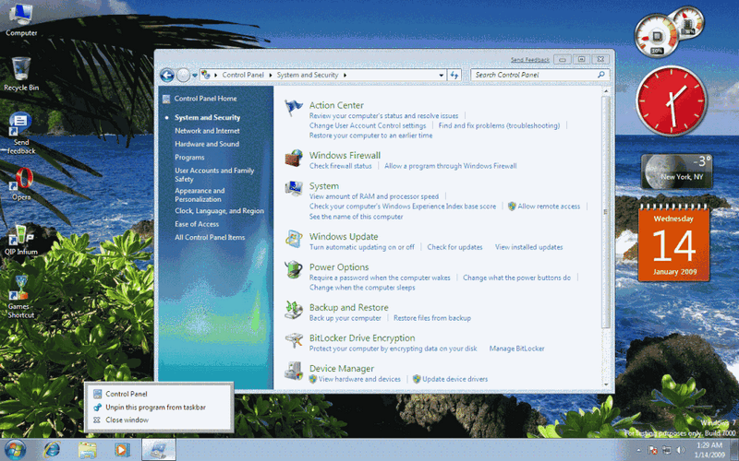Open the Action Center flag icon
The height and width of the screenshot is (461, 739).
294,108
